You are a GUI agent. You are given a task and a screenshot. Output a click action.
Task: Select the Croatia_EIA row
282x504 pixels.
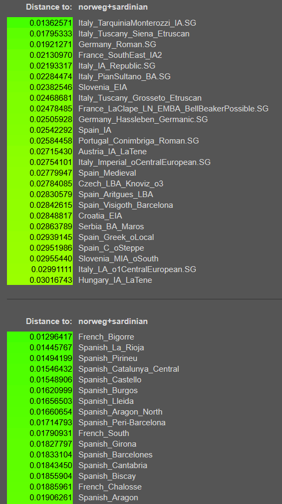[x=100, y=216]
